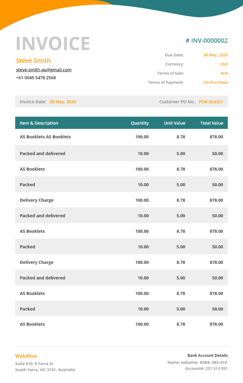Select the large INVOICE heading
The image size is (243, 383).
pos(53,44)
